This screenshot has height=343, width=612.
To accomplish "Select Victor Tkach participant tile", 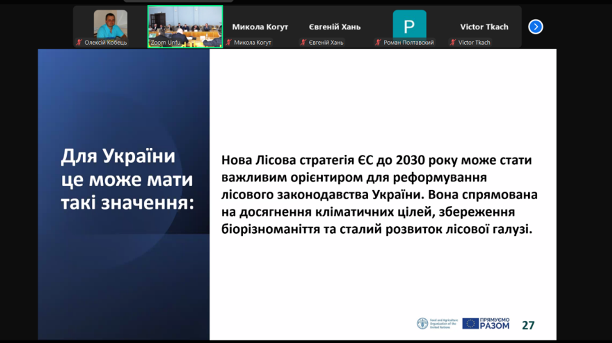I will point(484,27).
